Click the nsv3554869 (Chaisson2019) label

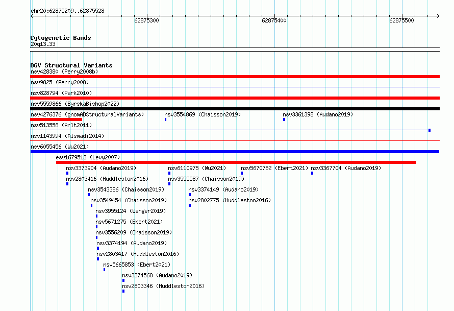[203, 114]
